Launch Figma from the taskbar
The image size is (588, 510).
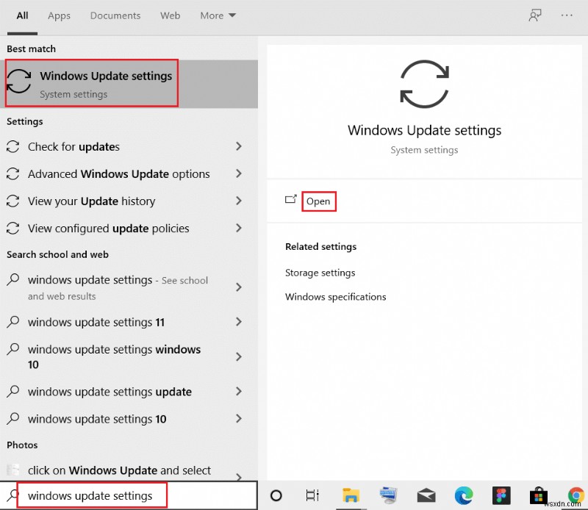(501, 495)
